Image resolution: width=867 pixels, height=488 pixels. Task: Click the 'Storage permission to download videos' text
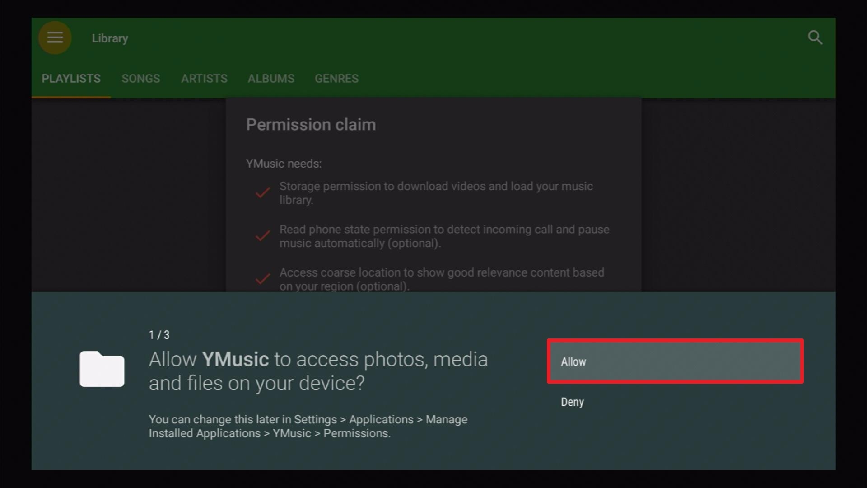436,193
